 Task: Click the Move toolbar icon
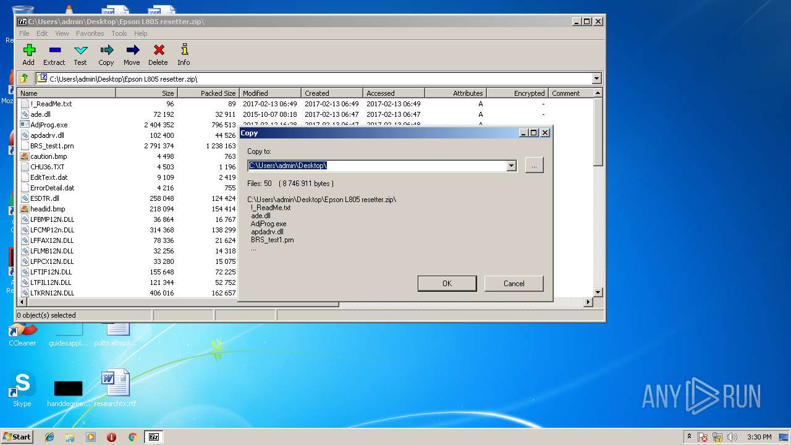132,54
